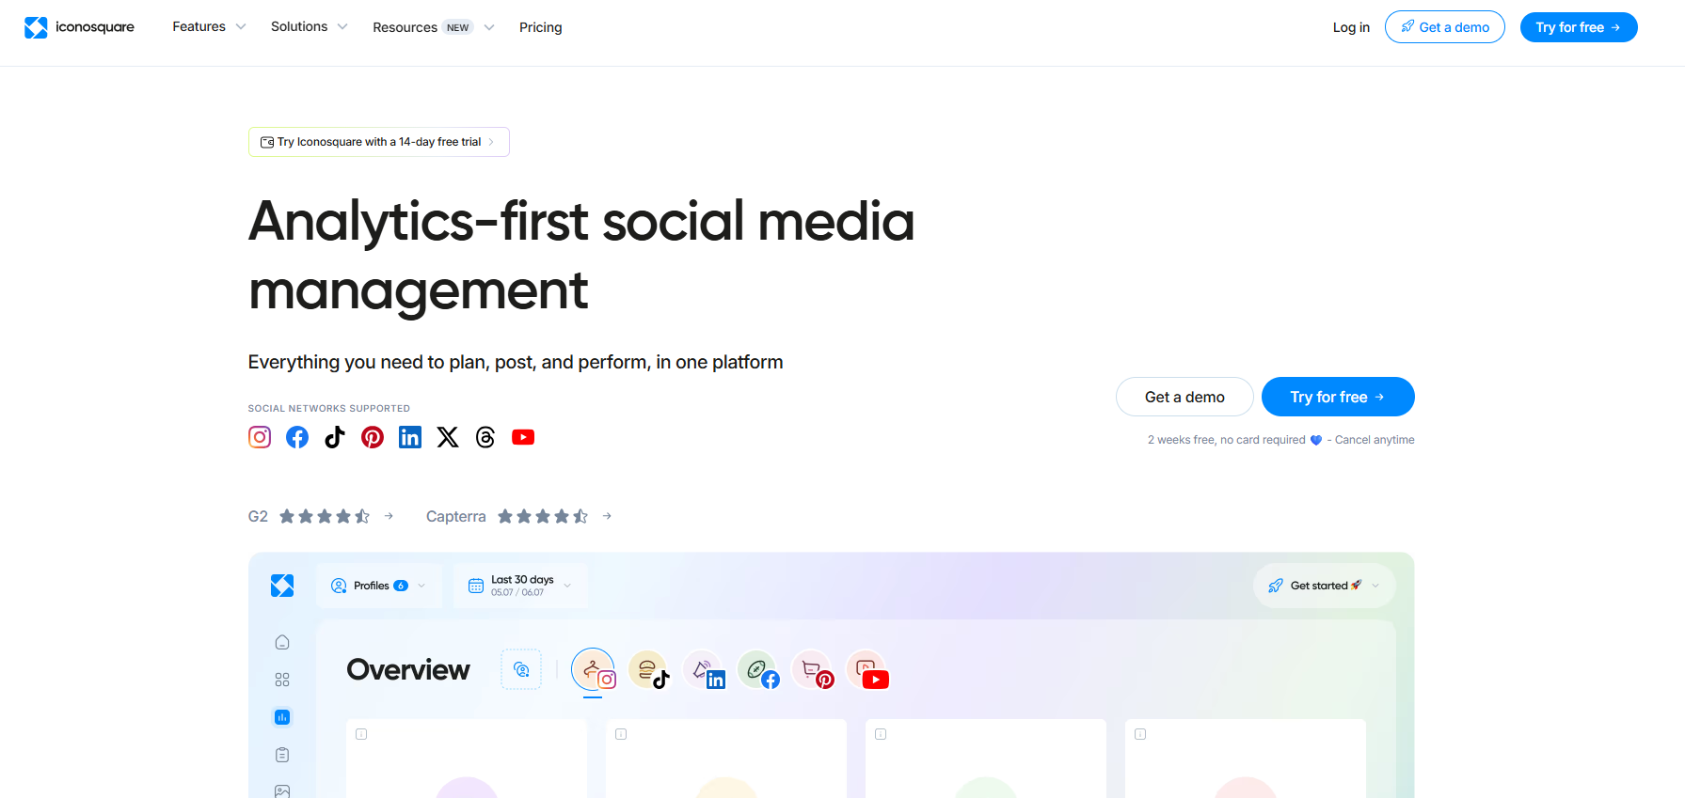
Task: Click the 'SOCIAL NETWORKS SUPPORTED' label
Action: 329,409
